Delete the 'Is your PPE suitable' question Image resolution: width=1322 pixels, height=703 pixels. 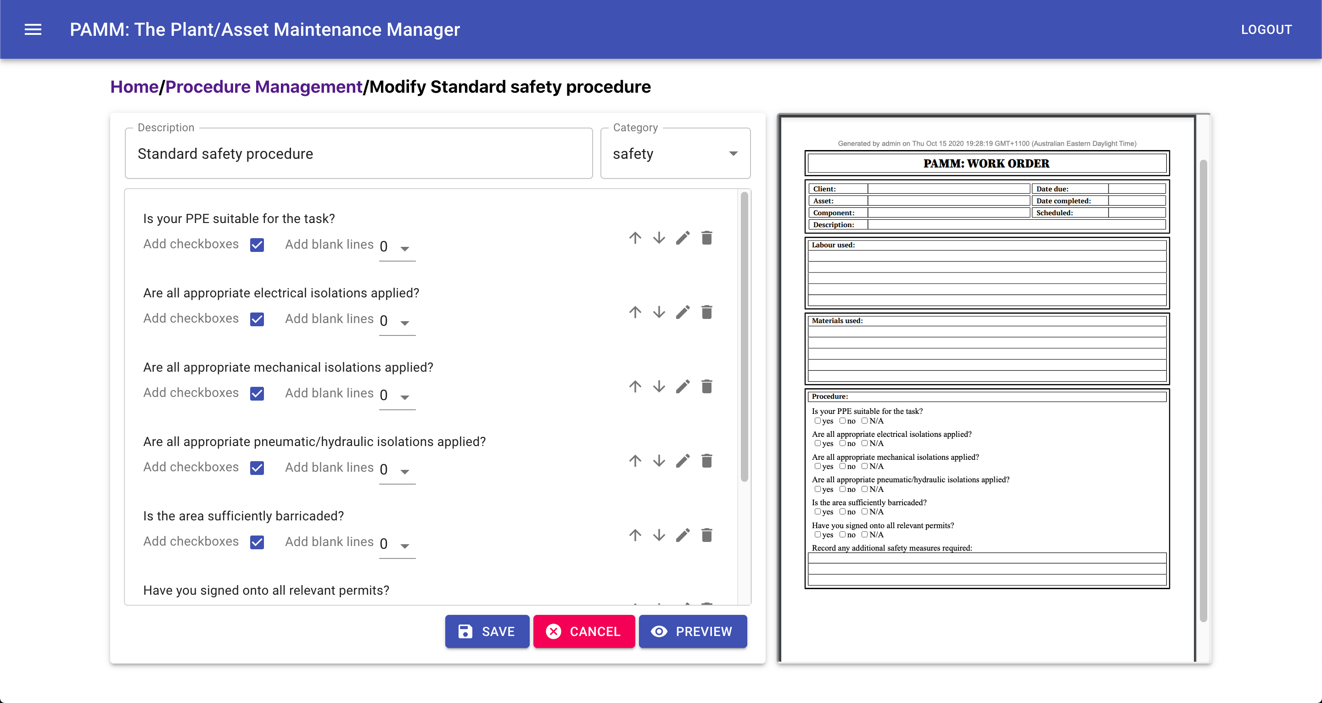[707, 238]
